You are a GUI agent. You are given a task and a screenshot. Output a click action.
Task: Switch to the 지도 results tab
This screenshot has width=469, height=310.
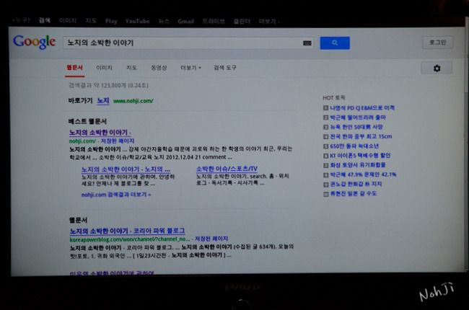(x=131, y=68)
